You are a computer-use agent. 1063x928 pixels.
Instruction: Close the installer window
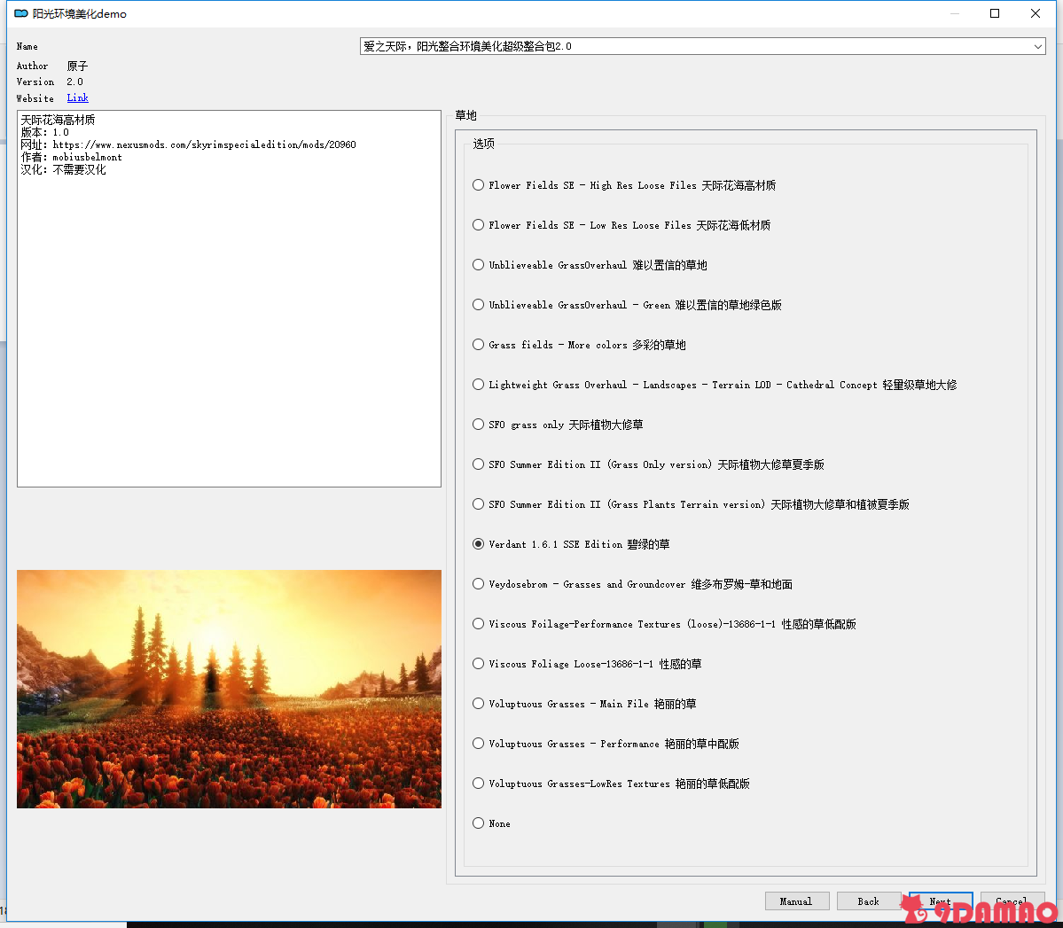coord(1035,13)
